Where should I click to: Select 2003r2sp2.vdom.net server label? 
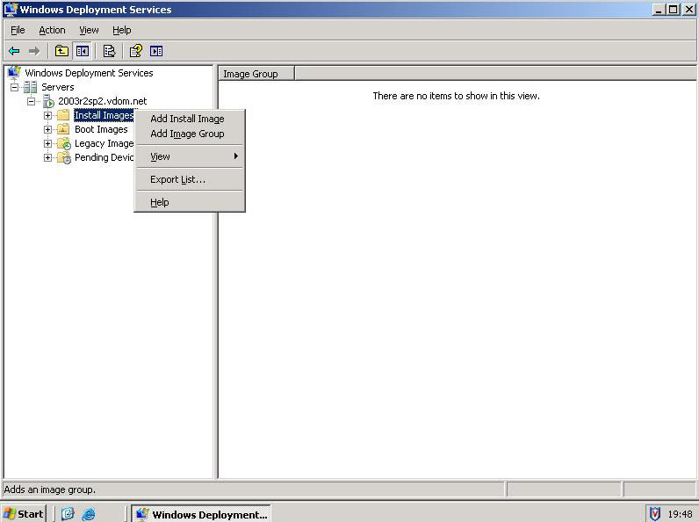click(x=103, y=101)
